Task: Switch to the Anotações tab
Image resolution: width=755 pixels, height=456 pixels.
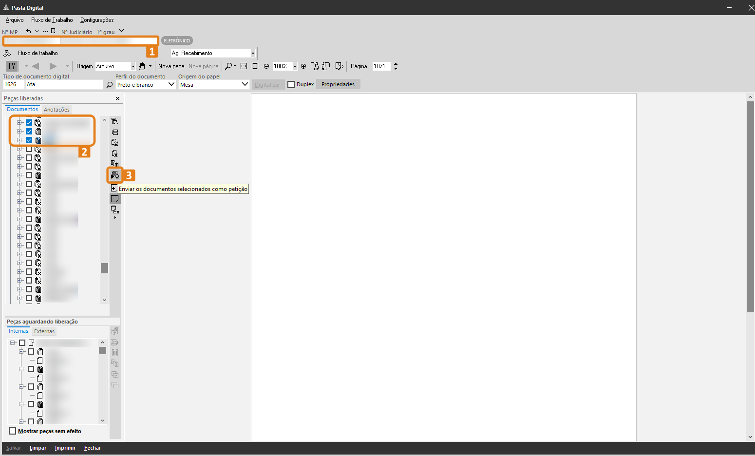Action: coord(57,110)
